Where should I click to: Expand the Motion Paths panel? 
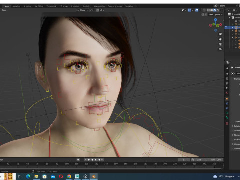pyautogui.click(x=236, y=135)
